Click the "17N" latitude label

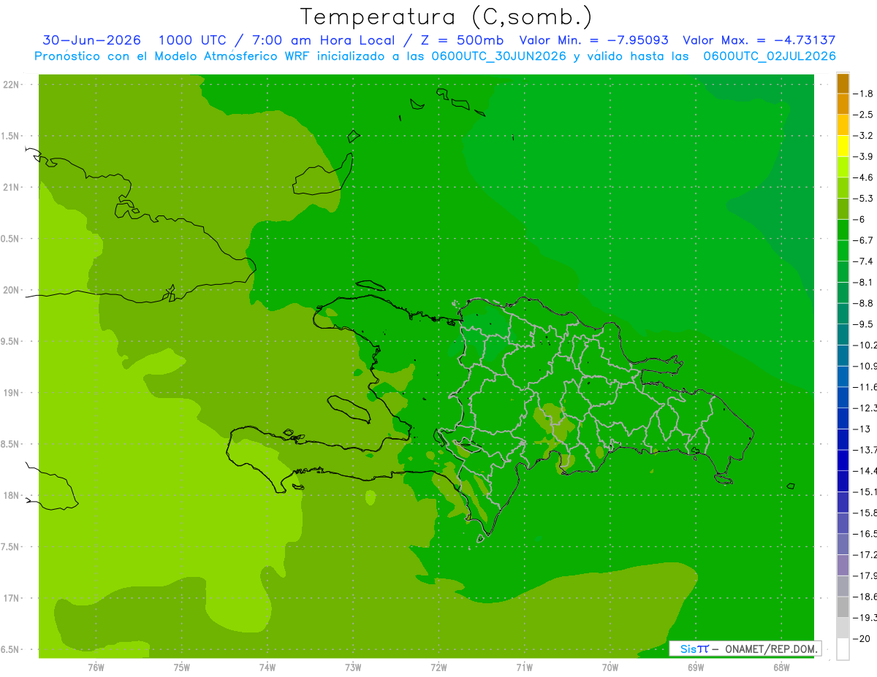point(12,598)
